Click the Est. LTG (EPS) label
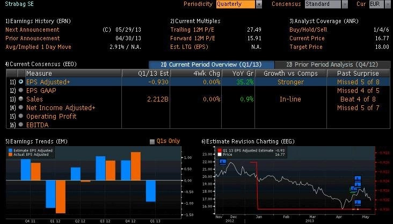The height and width of the screenshot is (224, 393). pyautogui.click(x=189, y=47)
